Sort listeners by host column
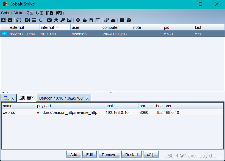Viewport: 225px width, 161px height. pos(121,106)
